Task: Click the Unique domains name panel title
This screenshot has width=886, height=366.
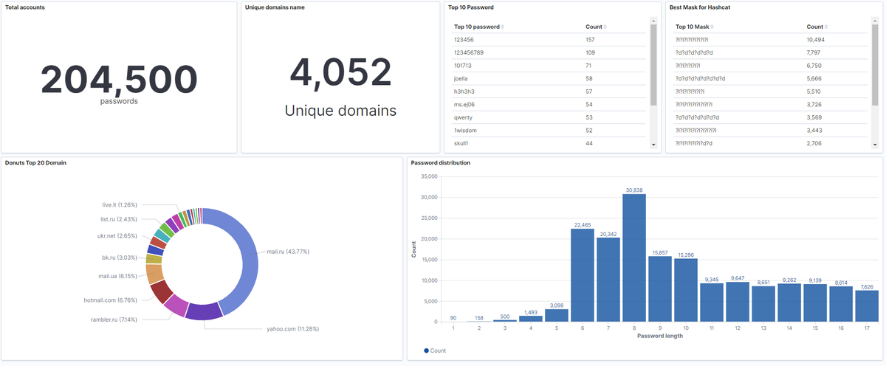Action: tap(275, 7)
